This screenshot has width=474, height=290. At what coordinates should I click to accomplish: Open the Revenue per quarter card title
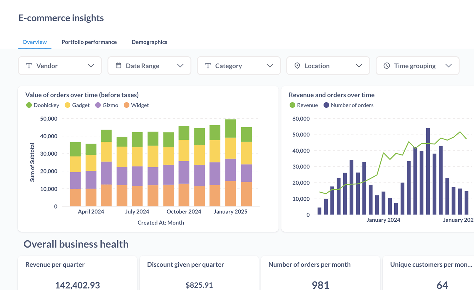click(55, 265)
